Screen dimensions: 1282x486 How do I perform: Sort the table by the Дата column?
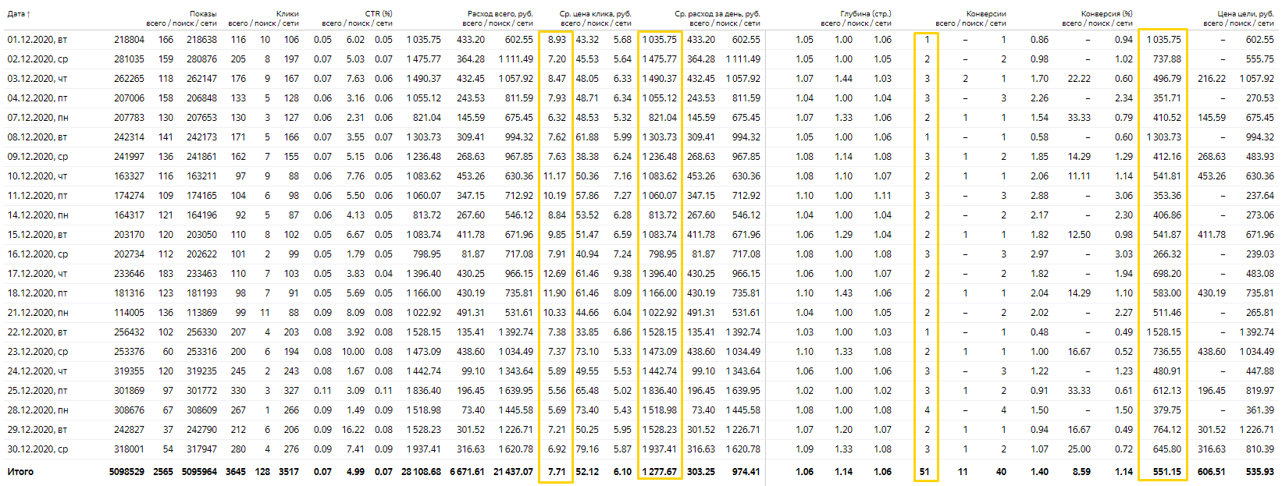[19, 14]
